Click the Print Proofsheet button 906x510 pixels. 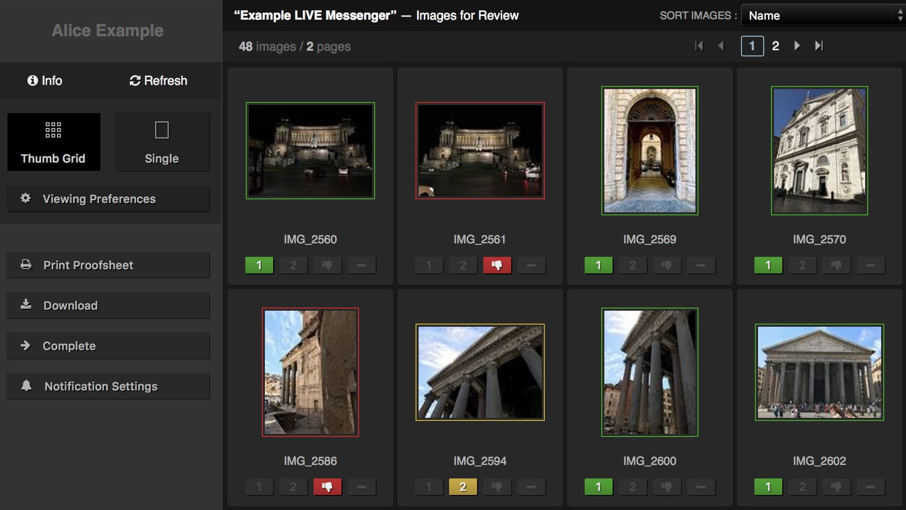point(108,266)
